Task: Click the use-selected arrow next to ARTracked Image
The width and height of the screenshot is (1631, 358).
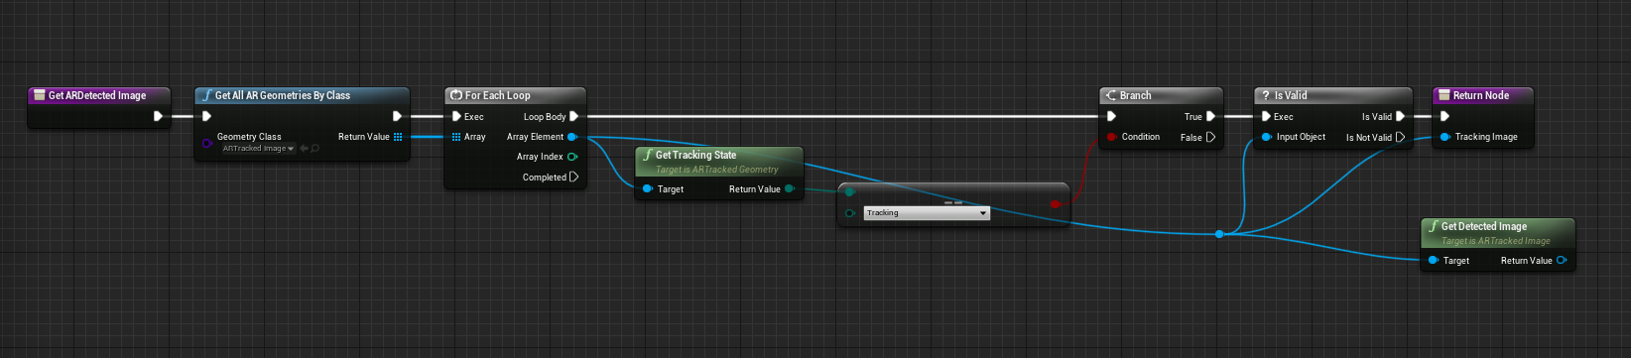Action: coord(304,149)
